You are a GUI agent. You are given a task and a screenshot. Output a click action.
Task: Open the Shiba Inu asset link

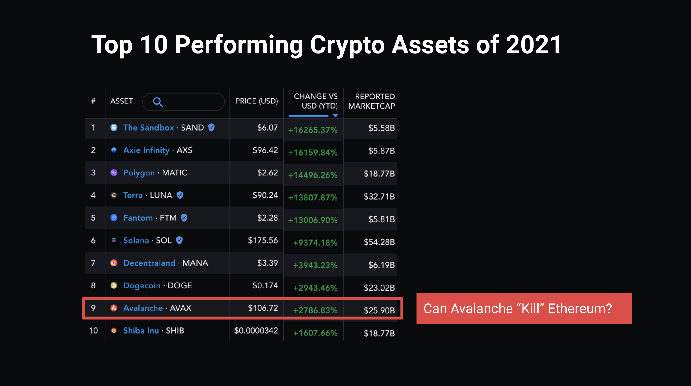pyautogui.click(x=141, y=330)
